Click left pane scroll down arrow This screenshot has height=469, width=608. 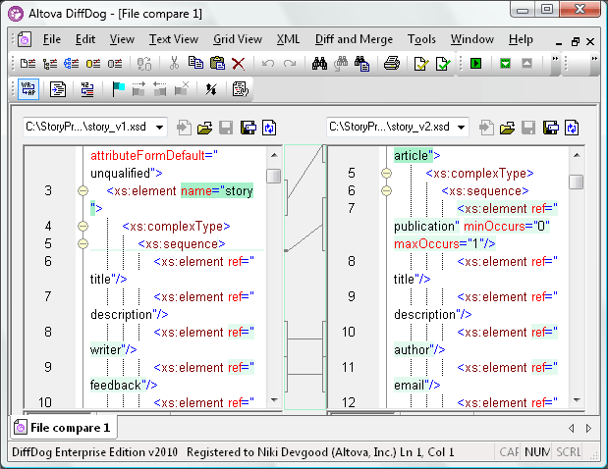coord(274,400)
